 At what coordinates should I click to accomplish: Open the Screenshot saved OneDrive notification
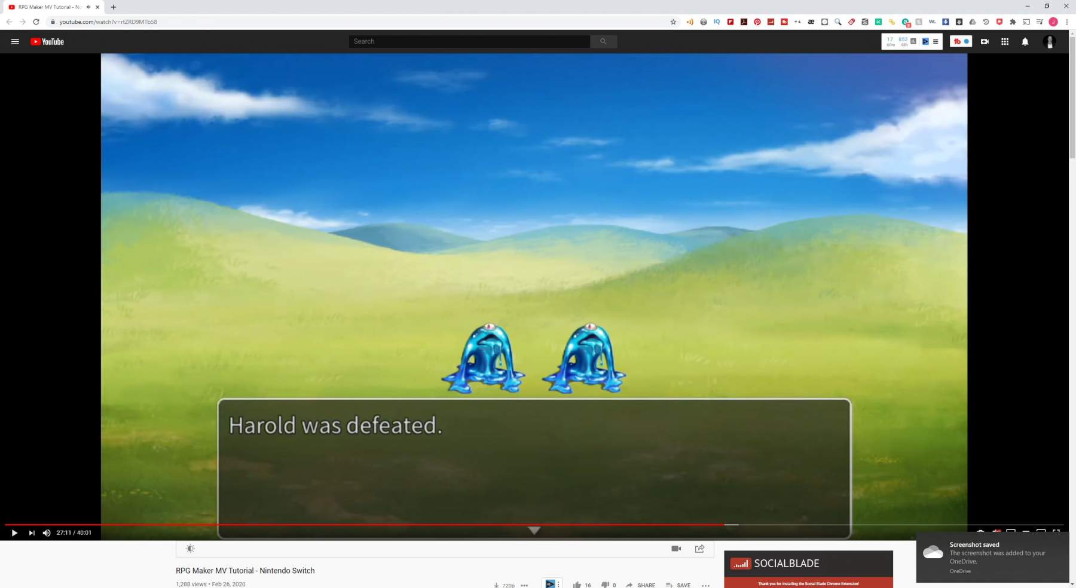(x=992, y=558)
